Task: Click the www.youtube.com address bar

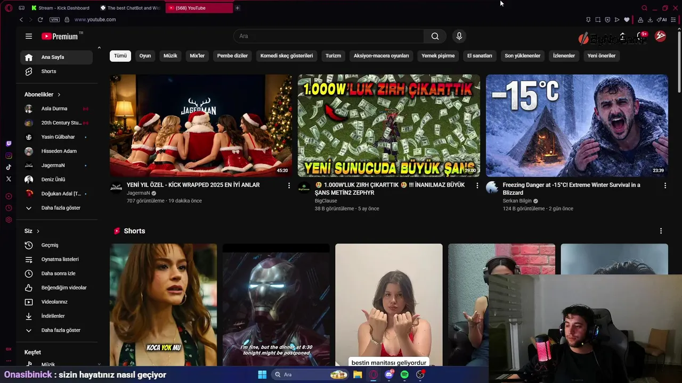Action: click(95, 20)
